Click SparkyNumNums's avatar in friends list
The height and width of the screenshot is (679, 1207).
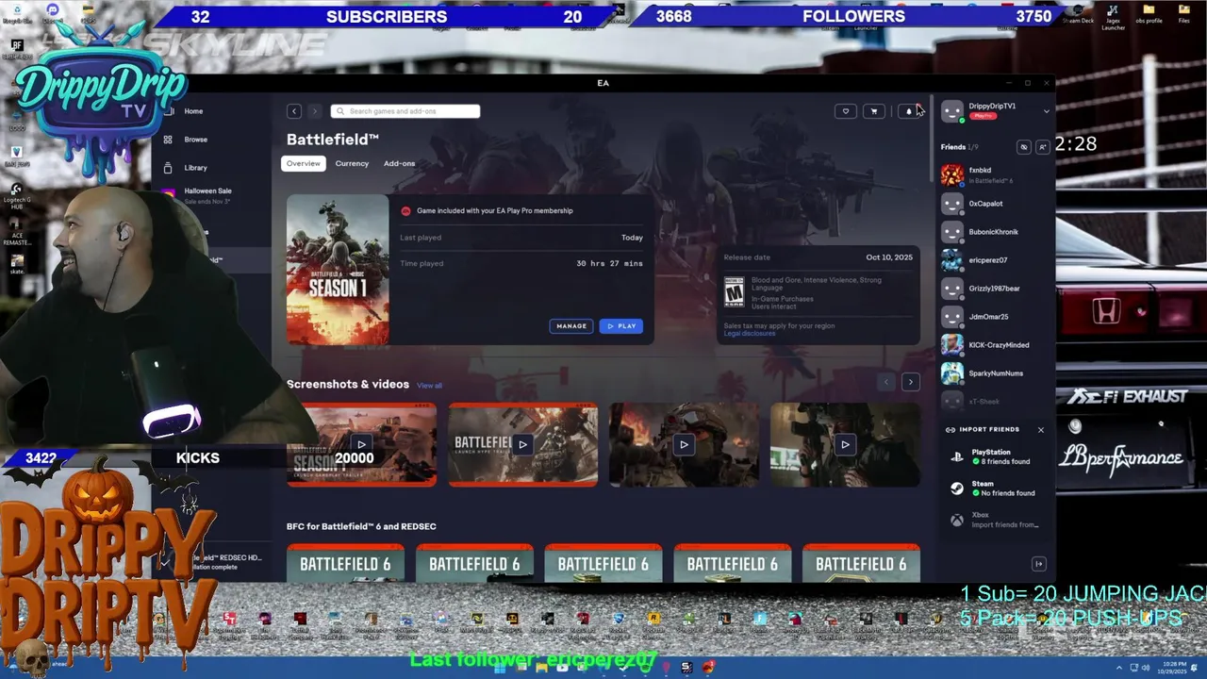click(x=952, y=373)
